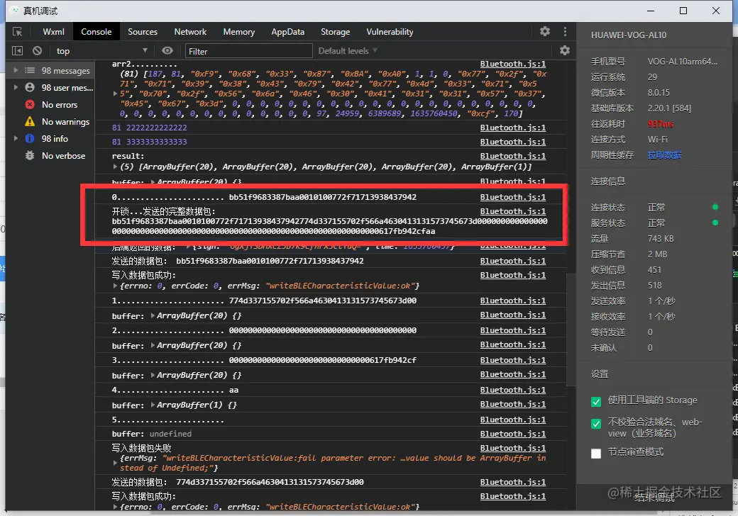Select the red No errors icon
The height and width of the screenshot is (516, 738).
[30, 104]
